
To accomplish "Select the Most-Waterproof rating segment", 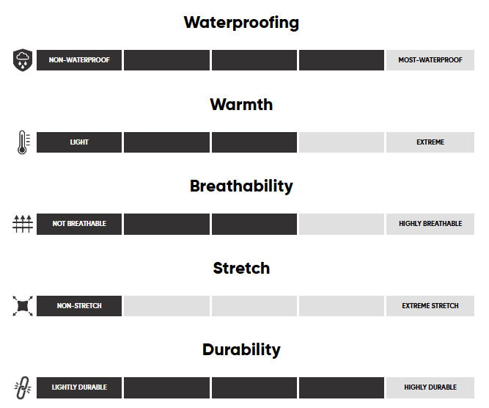I will pos(430,60).
